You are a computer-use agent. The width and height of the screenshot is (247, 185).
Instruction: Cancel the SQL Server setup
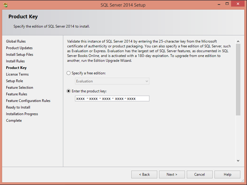pos(200,174)
